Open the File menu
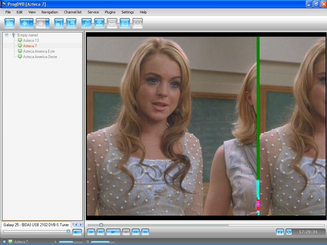The width and height of the screenshot is (327, 245). pos(8,12)
